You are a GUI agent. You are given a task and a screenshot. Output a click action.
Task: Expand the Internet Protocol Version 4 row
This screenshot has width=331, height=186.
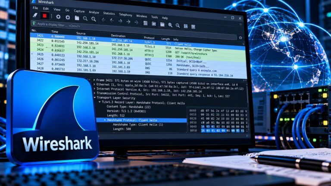pos(94,89)
